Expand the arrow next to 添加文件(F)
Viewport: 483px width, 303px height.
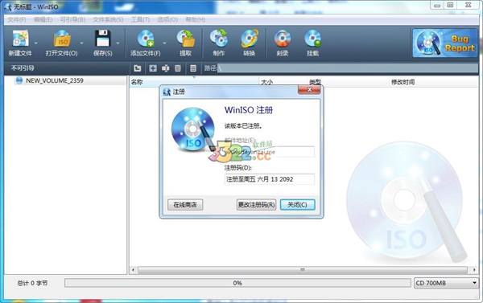click(x=164, y=43)
